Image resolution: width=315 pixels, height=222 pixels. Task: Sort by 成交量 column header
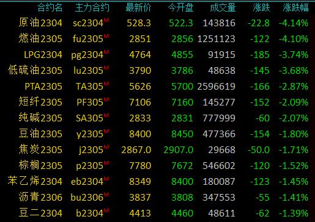[x=223, y=8]
